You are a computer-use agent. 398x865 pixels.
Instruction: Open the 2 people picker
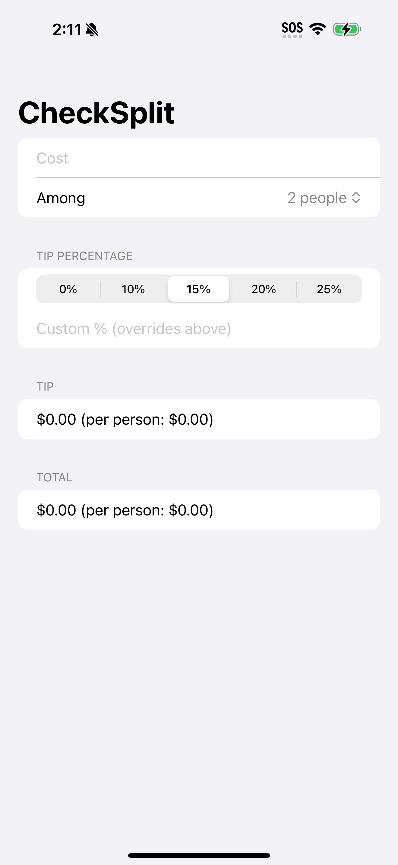click(324, 198)
